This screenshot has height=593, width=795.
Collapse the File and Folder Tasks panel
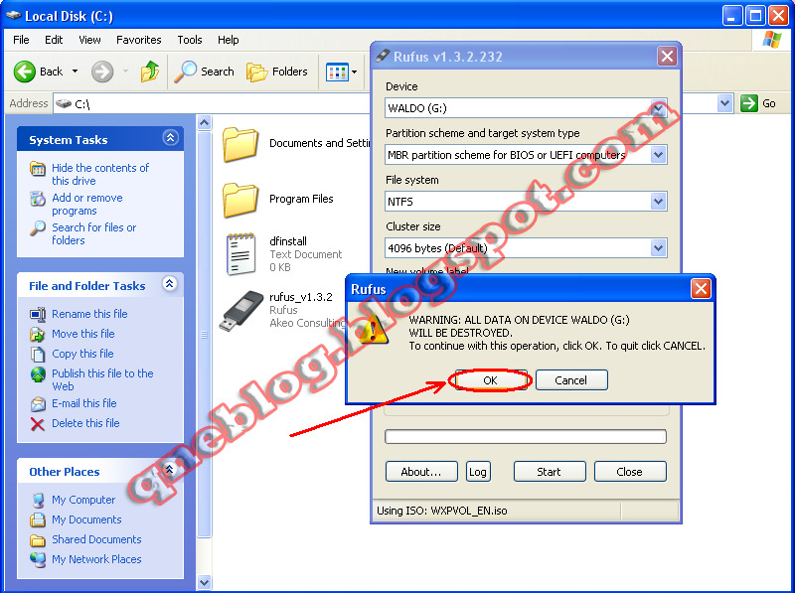click(170, 283)
